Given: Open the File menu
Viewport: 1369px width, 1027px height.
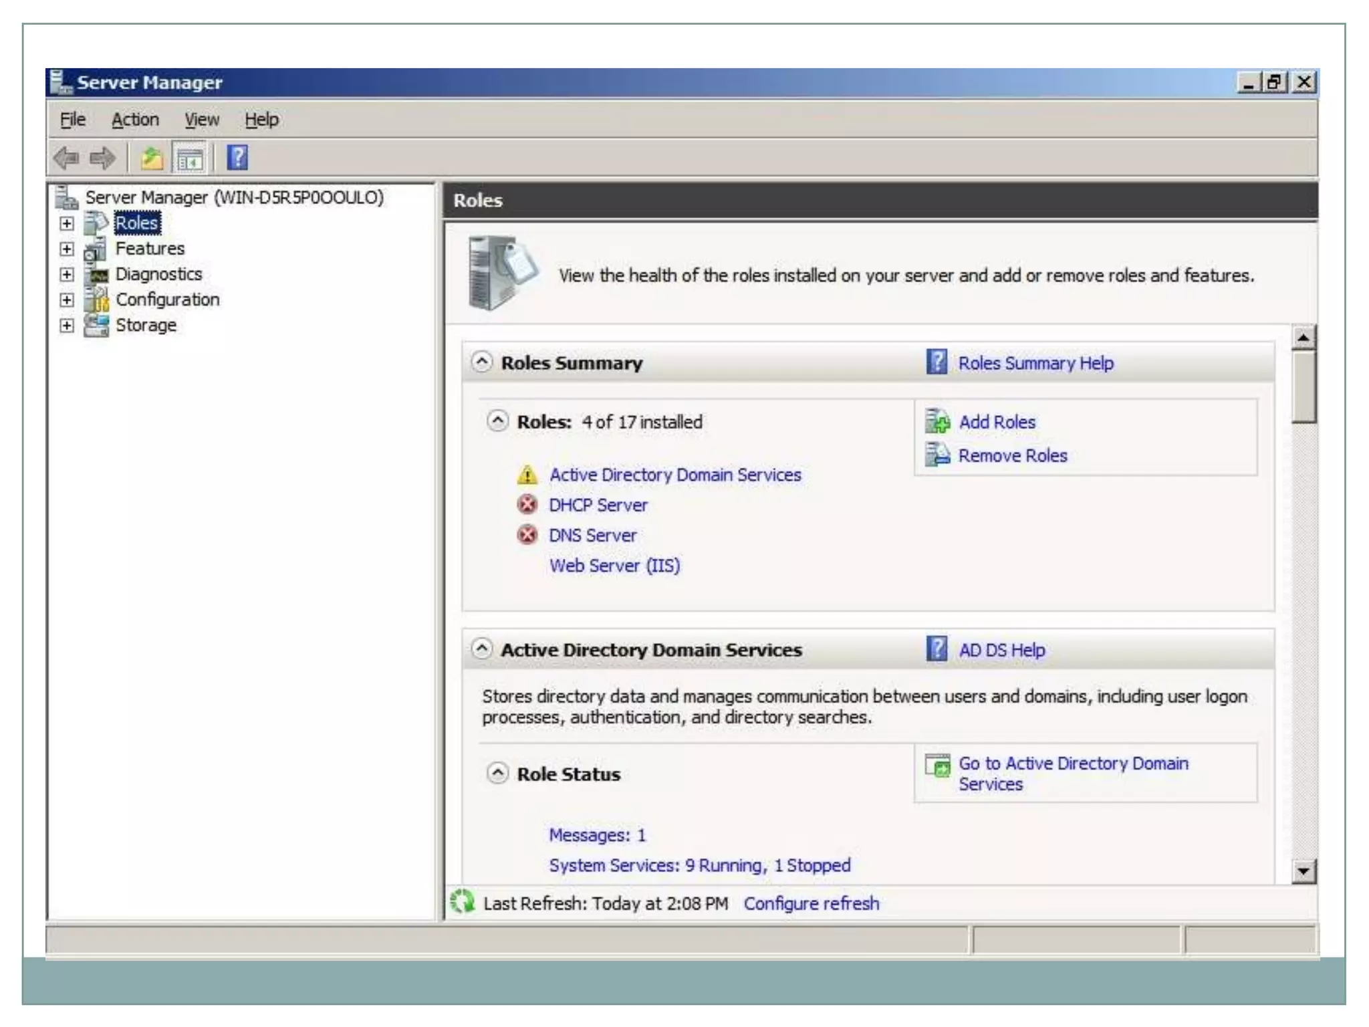Looking at the screenshot, I should (73, 120).
